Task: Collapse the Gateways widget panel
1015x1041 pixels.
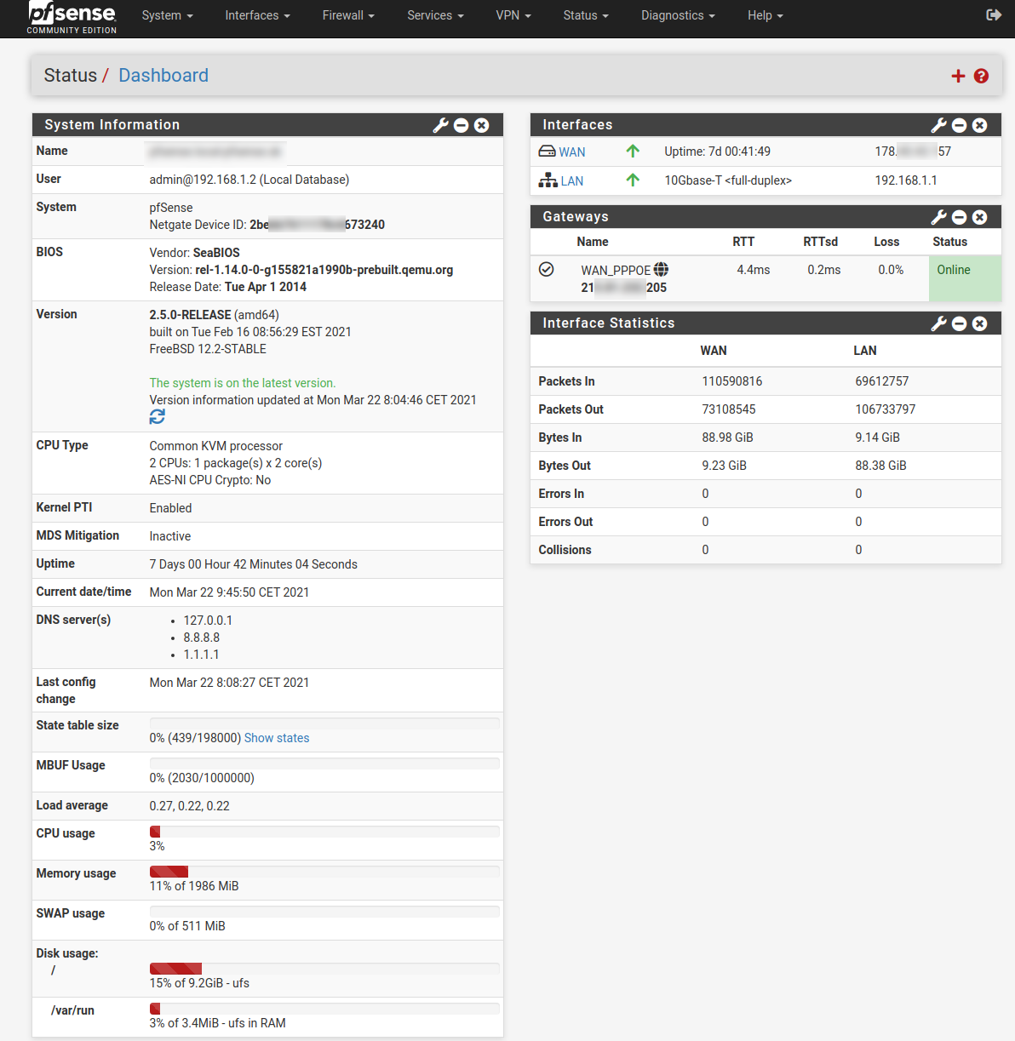Action: click(959, 217)
